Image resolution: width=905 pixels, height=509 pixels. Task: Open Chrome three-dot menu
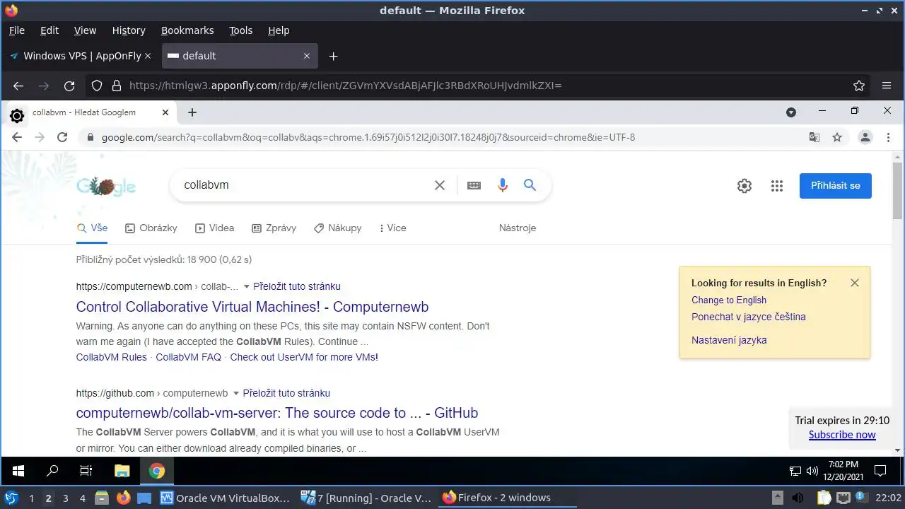tap(889, 138)
